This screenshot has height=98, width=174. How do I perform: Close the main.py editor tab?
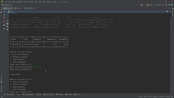click(x=12, y=8)
